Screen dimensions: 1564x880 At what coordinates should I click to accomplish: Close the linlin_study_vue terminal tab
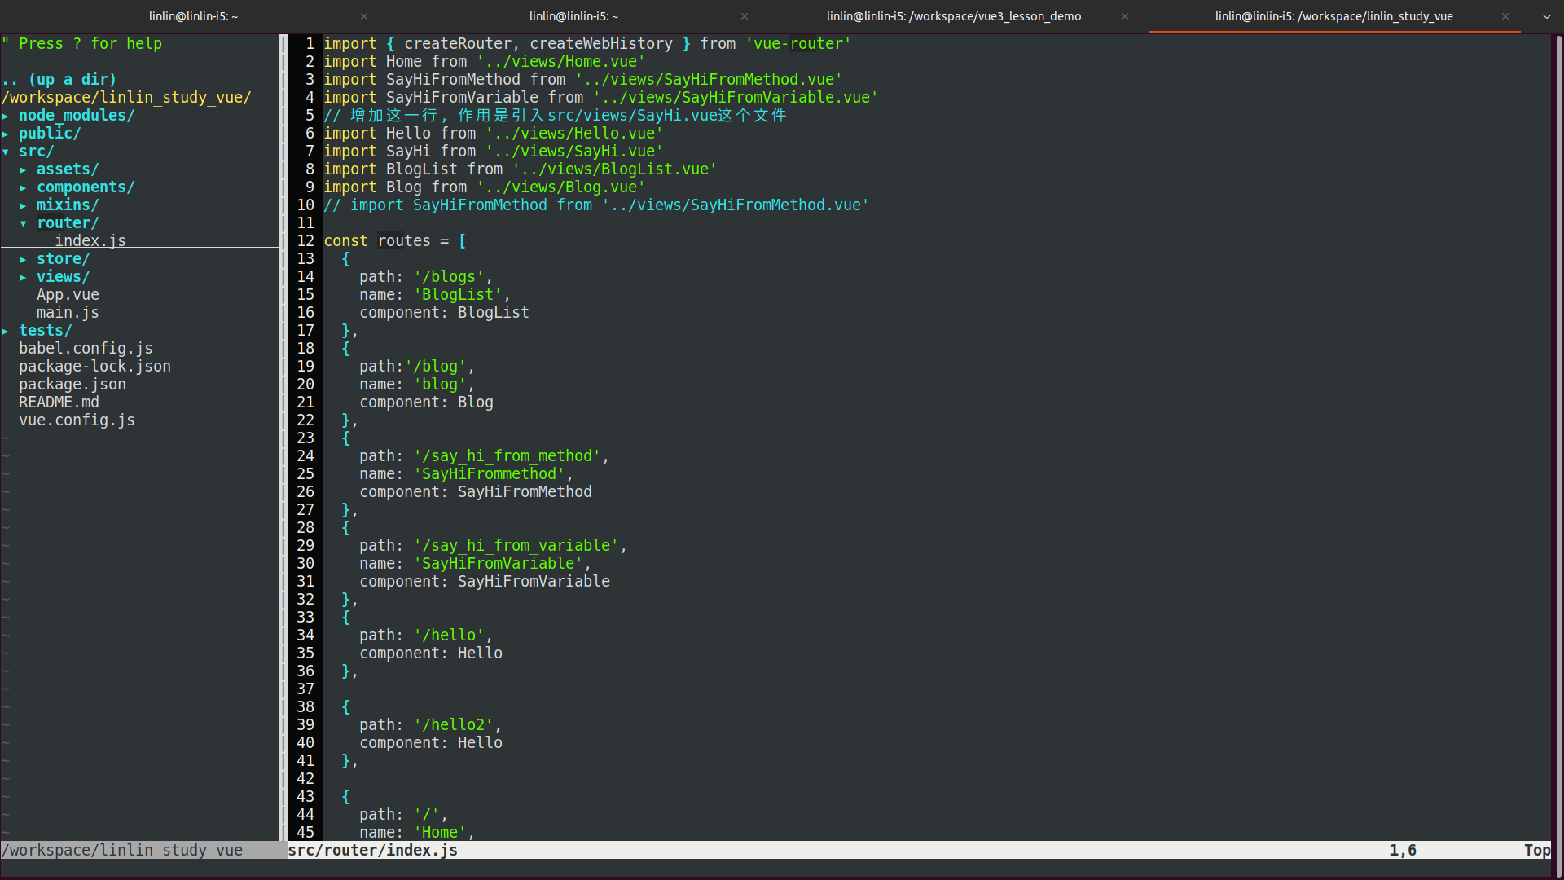(1505, 16)
